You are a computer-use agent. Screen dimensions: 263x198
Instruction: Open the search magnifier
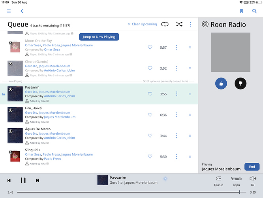254,11
